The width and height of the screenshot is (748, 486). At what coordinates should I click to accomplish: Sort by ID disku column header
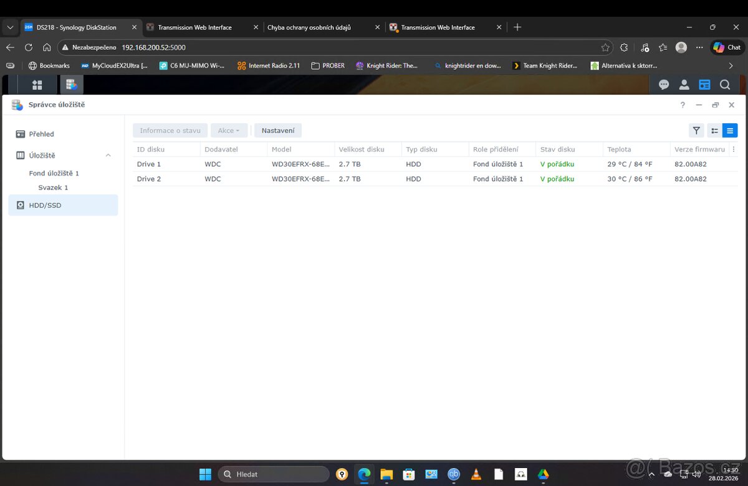pos(166,150)
